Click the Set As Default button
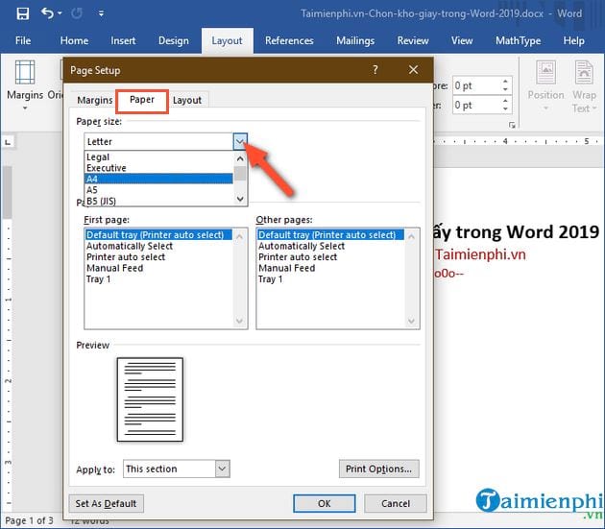 [106, 503]
